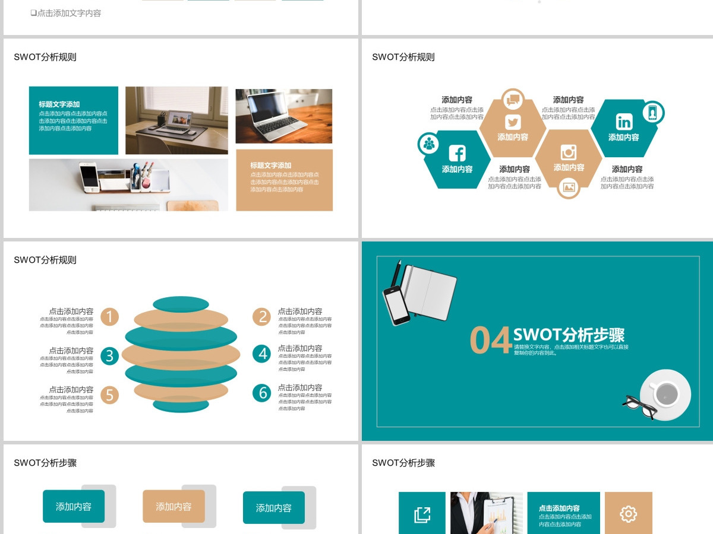The width and height of the screenshot is (713, 534).
Task: Select the number 2 circle
Action: point(261,317)
